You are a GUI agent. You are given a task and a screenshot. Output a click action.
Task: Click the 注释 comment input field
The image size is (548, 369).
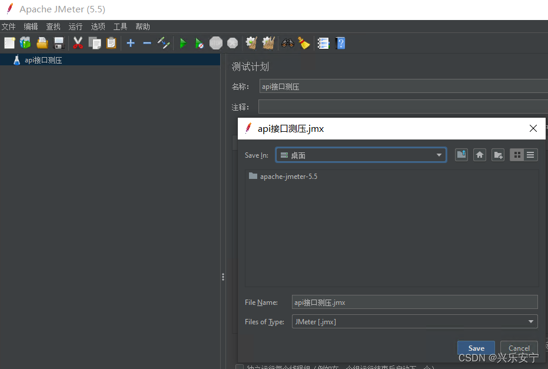[403, 107]
